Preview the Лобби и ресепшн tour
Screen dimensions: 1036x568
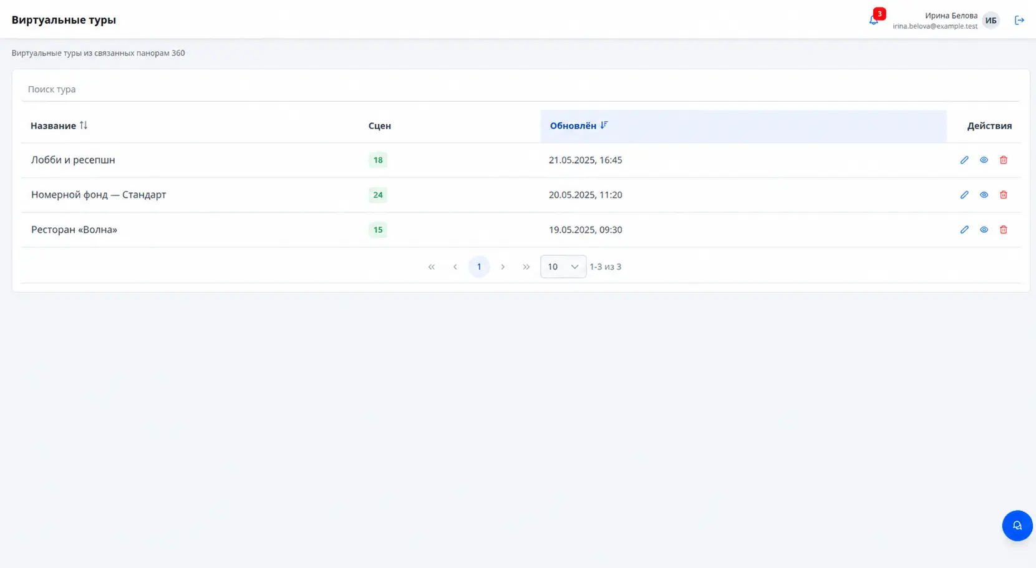(984, 160)
